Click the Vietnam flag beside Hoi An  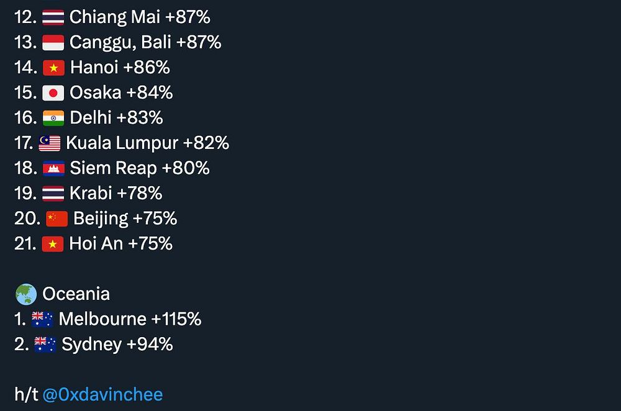click(x=53, y=244)
